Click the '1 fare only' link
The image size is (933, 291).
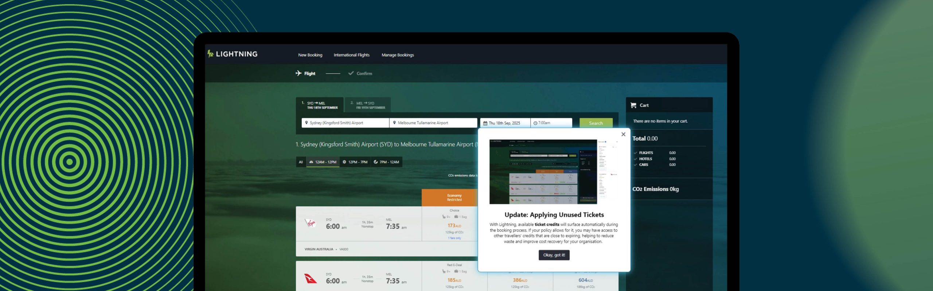pos(454,238)
